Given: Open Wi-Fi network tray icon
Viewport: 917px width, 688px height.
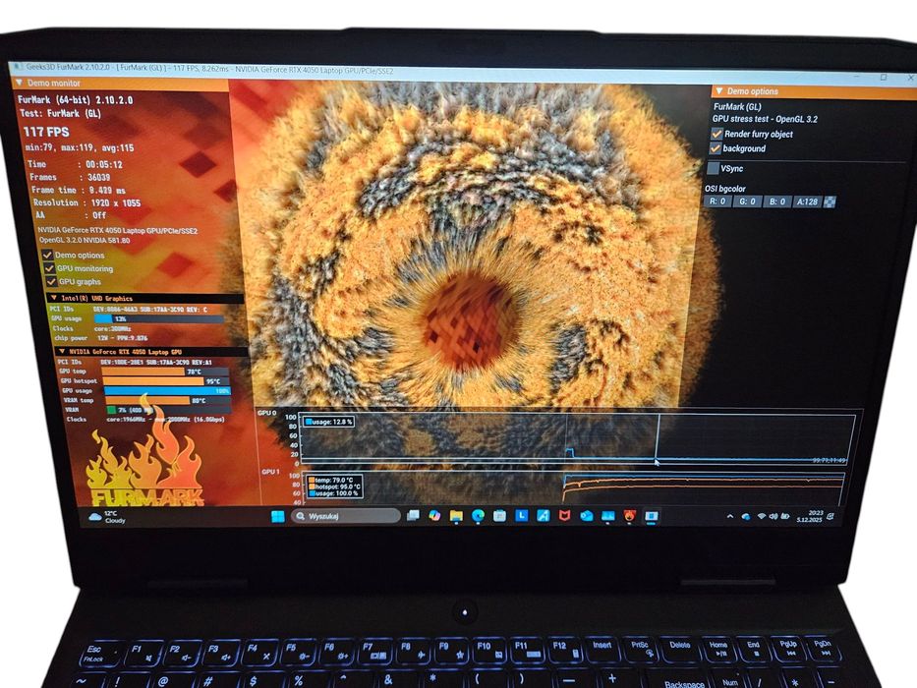Looking at the screenshot, I should (762, 517).
